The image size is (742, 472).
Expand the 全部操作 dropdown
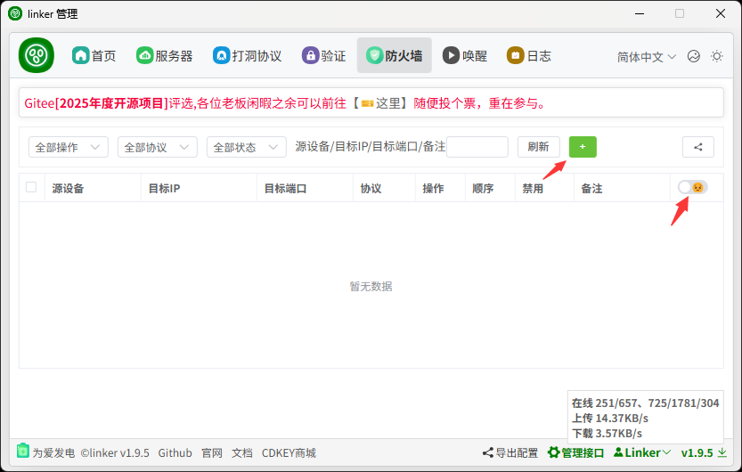click(x=69, y=148)
